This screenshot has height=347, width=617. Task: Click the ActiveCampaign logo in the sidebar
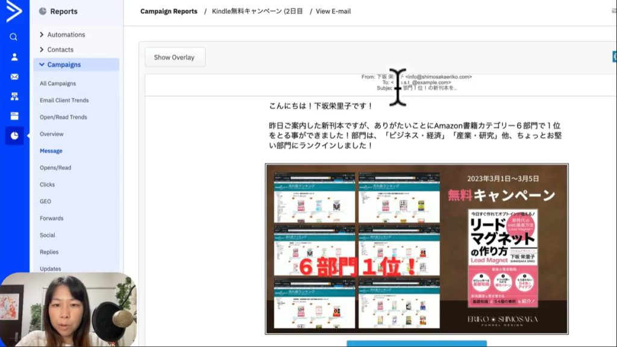tap(14, 11)
